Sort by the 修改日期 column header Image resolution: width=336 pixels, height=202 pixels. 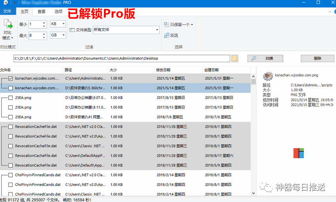click(178, 70)
